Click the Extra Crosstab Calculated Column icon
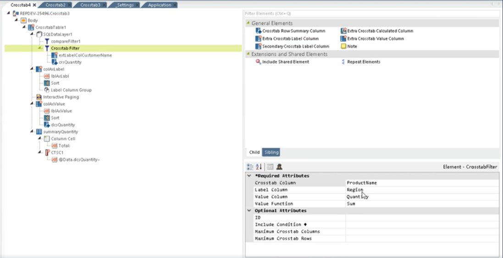This screenshot has width=503, height=258. (x=343, y=31)
